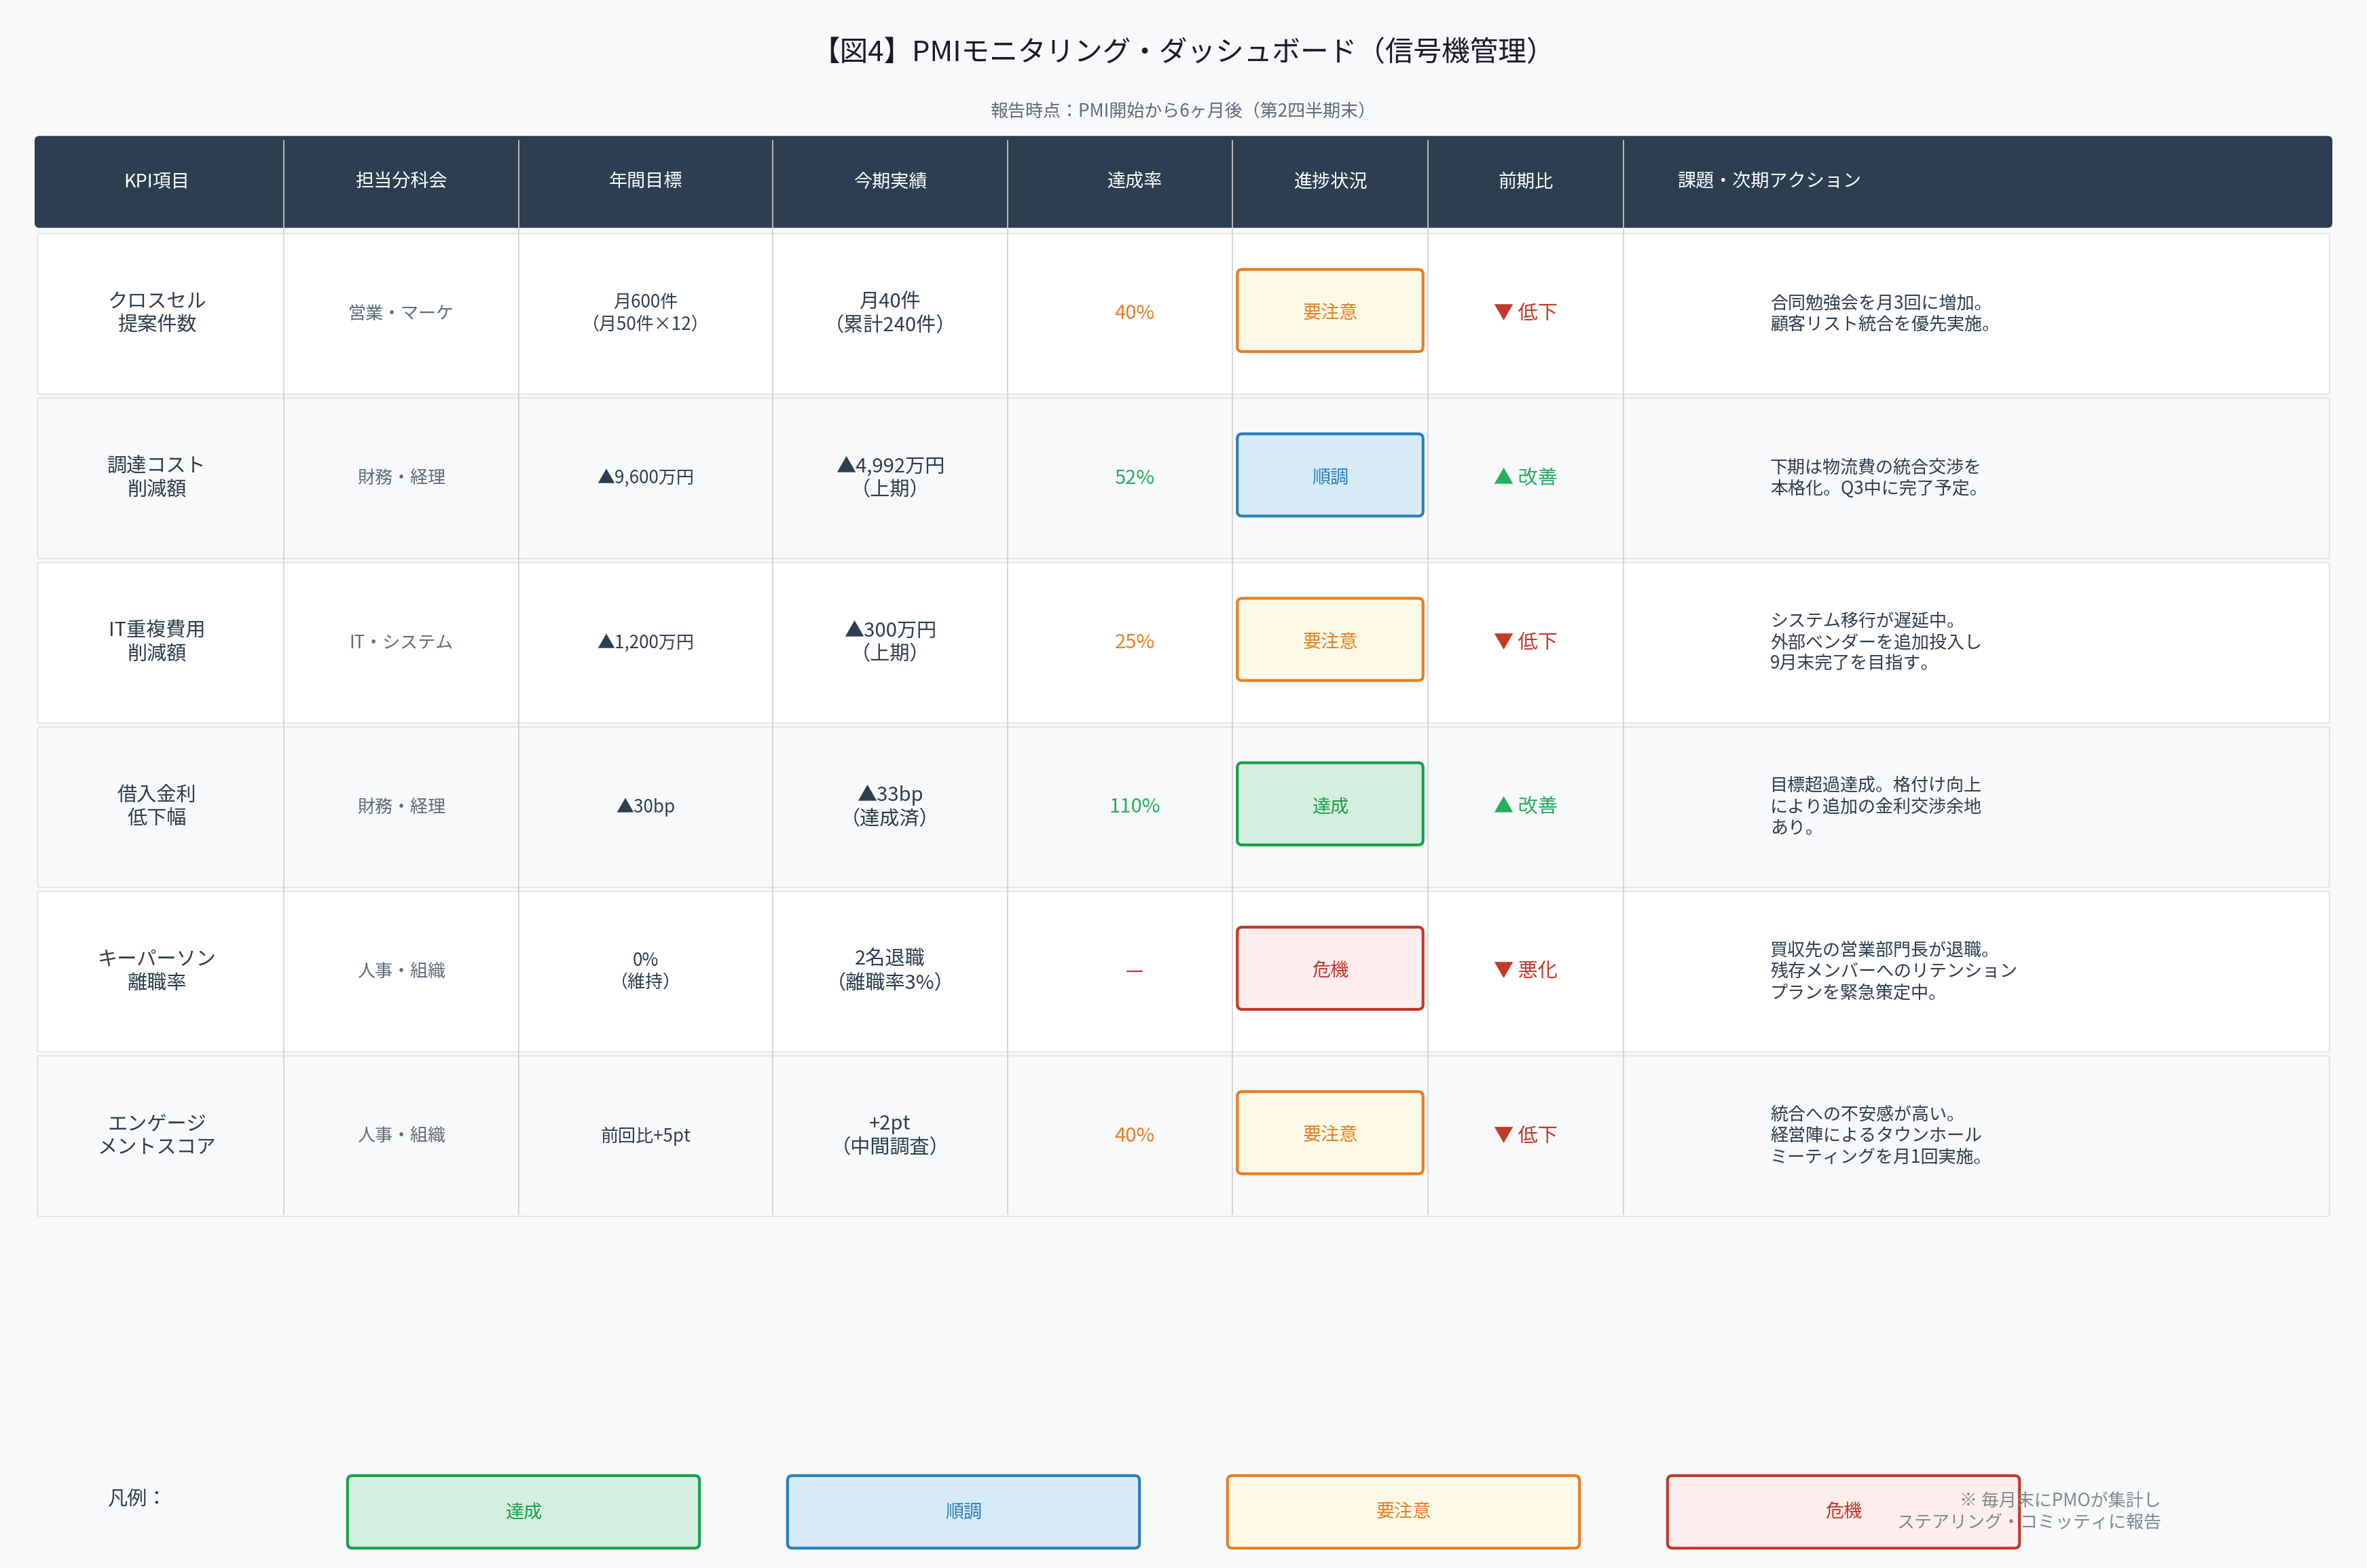Click the 課題・次期アクション column header
2367x1568 pixels.
pos(1769,180)
